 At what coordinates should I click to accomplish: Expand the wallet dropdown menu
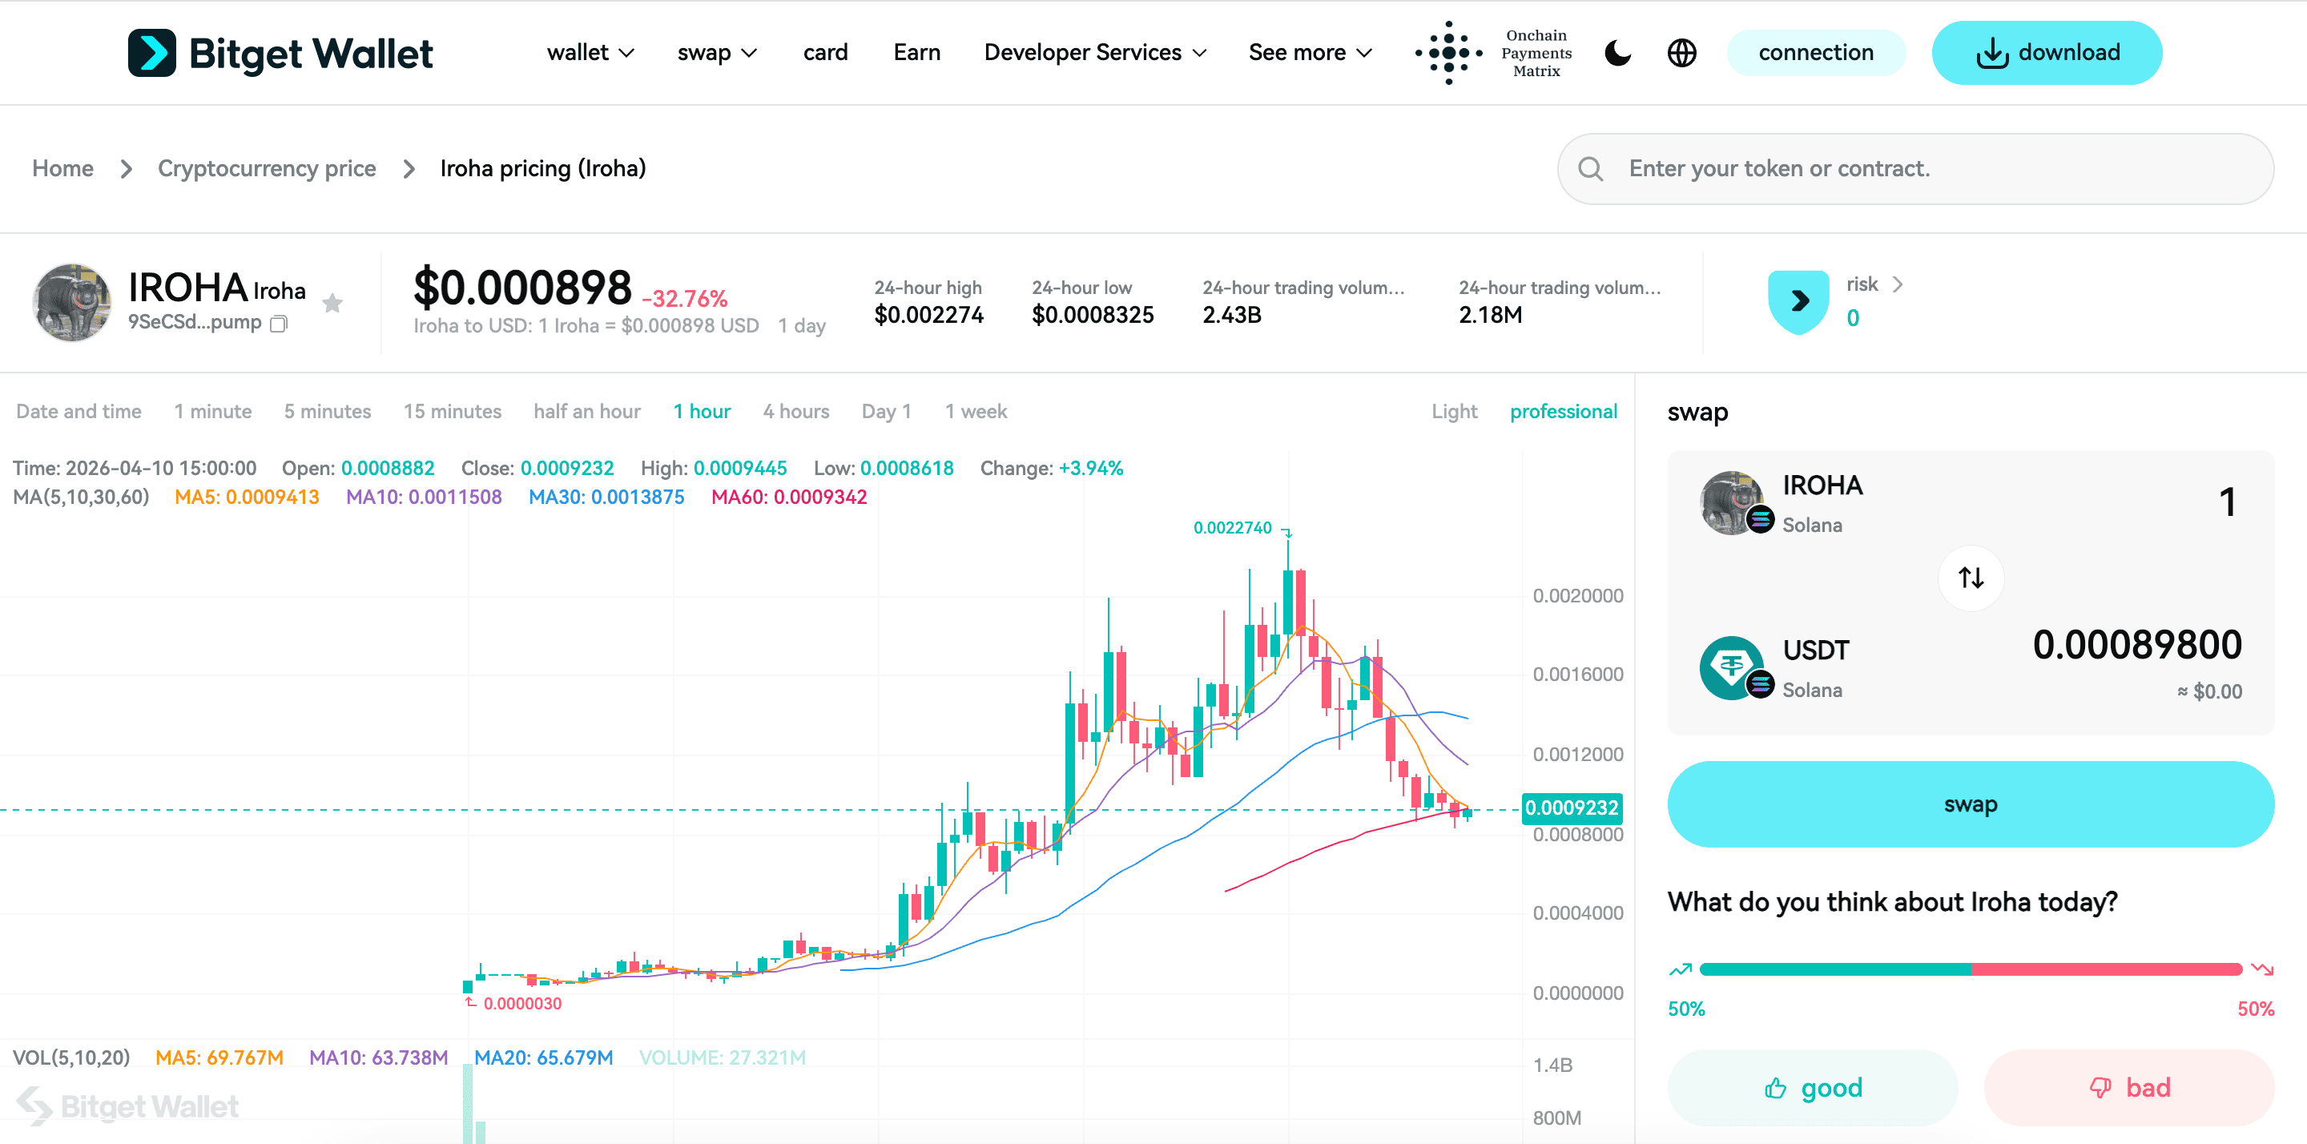[x=590, y=53]
